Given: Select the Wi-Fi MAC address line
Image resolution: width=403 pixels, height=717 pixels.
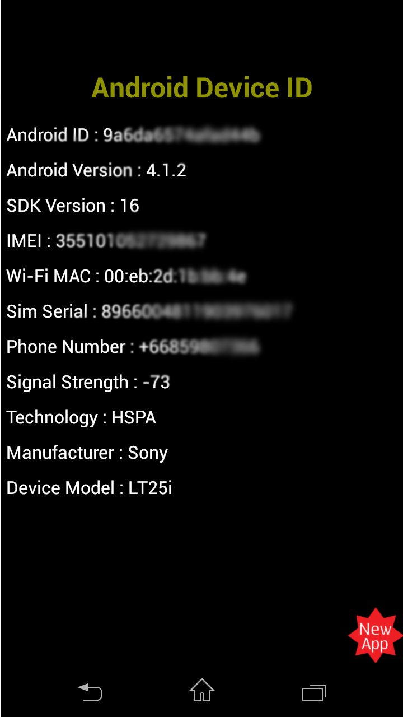Looking at the screenshot, I should [126, 276].
